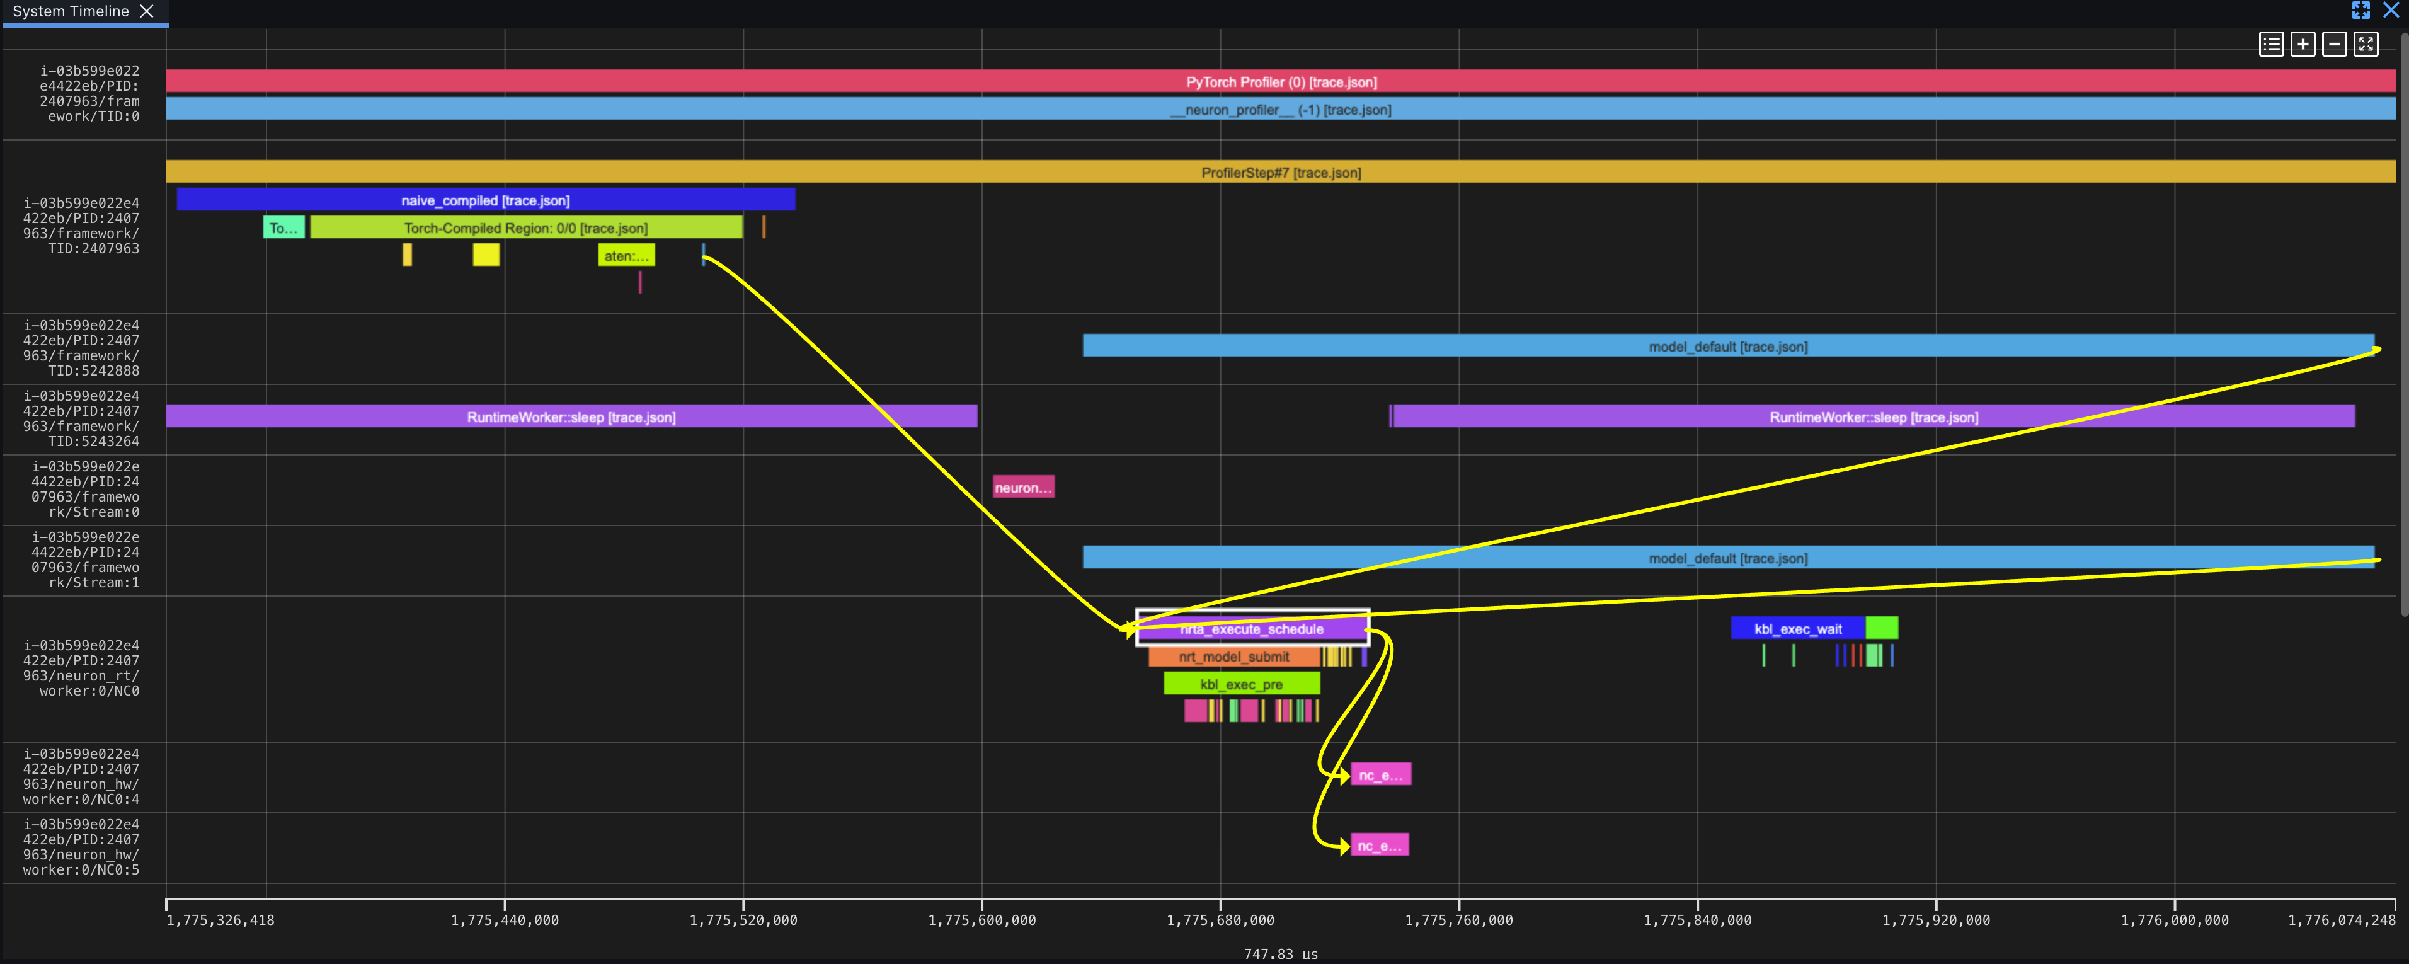Image resolution: width=2409 pixels, height=964 pixels.
Task: Select the __neuron_profiler__ (-1) blue bar
Action: [1280, 110]
